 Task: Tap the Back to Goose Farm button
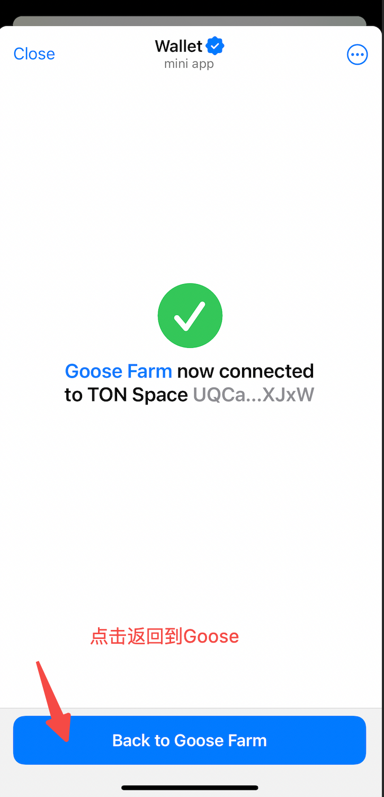coord(190,740)
